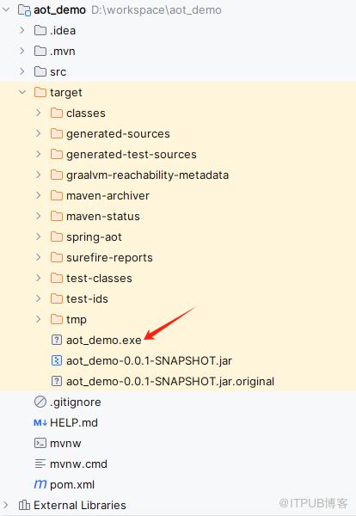Click the aot_demo project module icon
The height and width of the screenshot is (516, 356).
(x=24, y=9)
